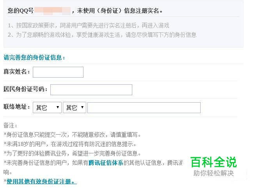Click the green 百科全说 watermark logo

[x=213, y=162]
